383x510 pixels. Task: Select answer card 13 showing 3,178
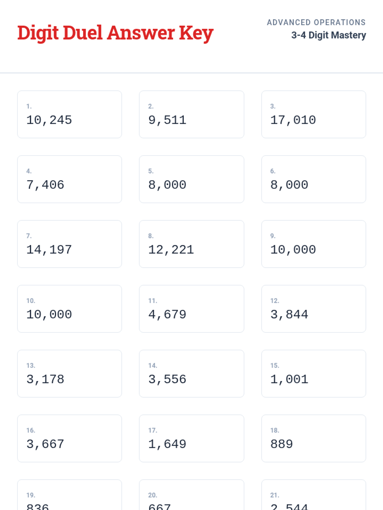(x=70, y=374)
